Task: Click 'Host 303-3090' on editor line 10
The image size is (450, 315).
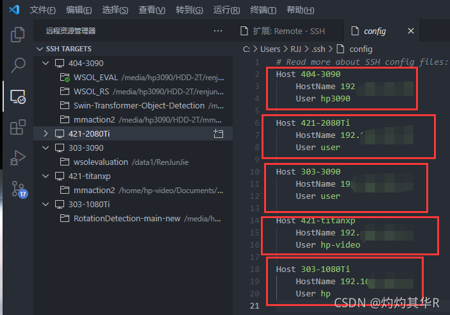Action: click(308, 172)
